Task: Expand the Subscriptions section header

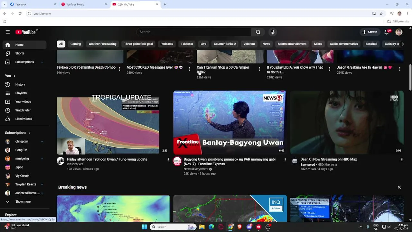Action: pyautogui.click(x=18, y=133)
